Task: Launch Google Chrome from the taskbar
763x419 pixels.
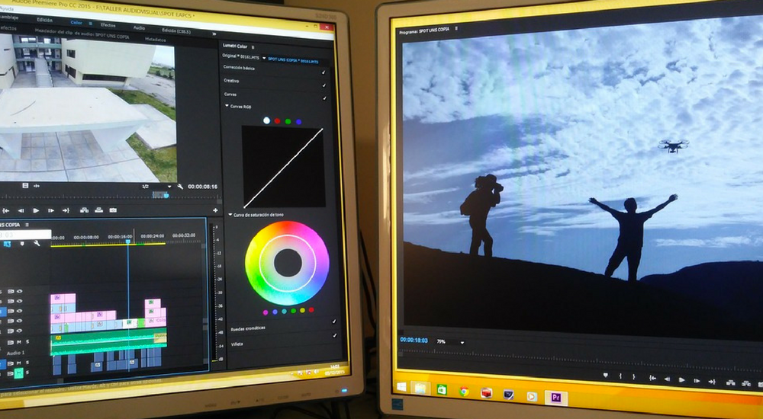Action: (x=463, y=392)
